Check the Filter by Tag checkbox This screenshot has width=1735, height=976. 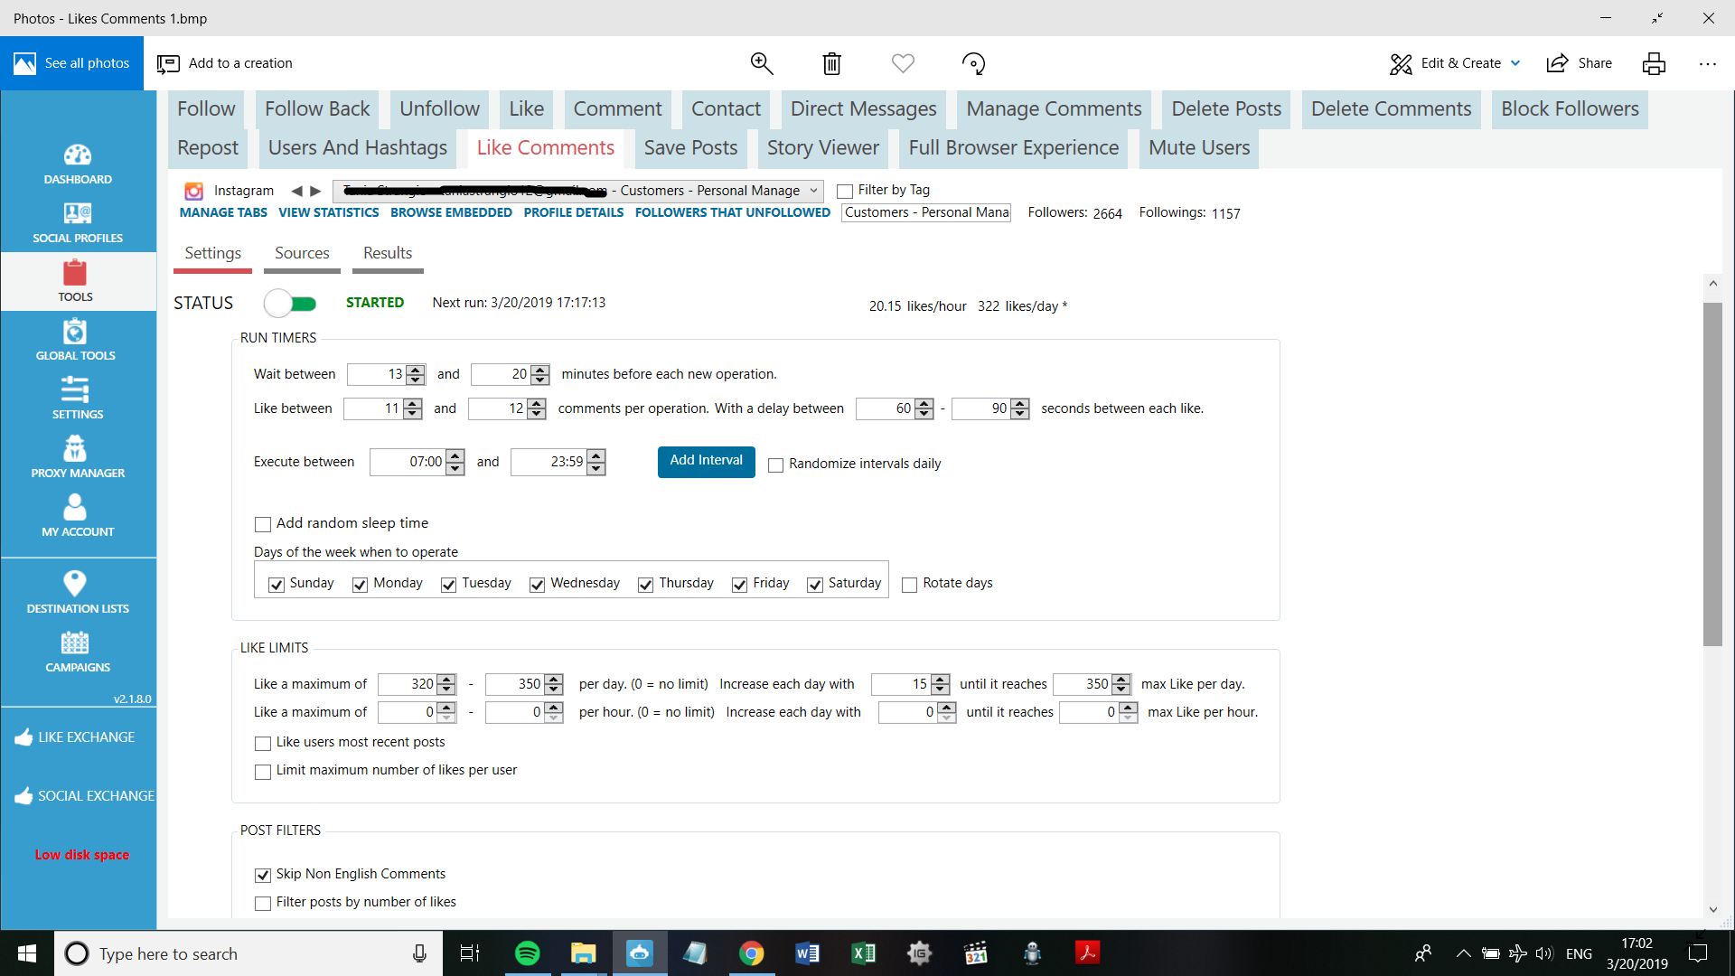[x=845, y=192]
